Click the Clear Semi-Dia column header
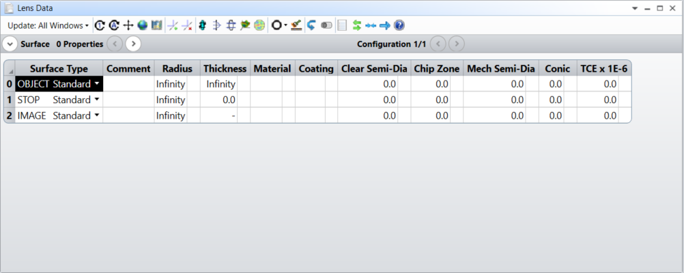The width and height of the screenshot is (684, 273). pos(374,68)
